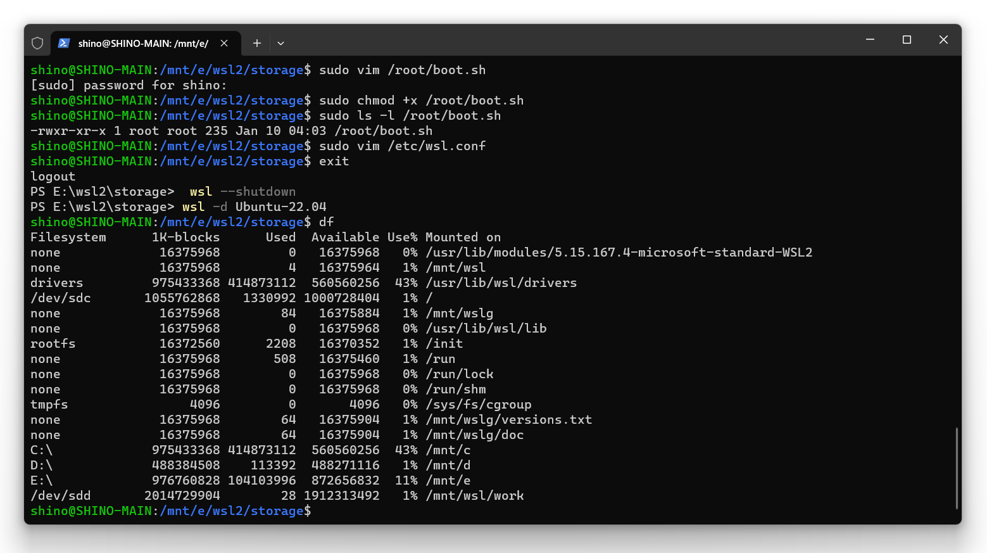The image size is (987, 553).
Task: Click the 'Available' column header
Action: click(x=346, y=238)
